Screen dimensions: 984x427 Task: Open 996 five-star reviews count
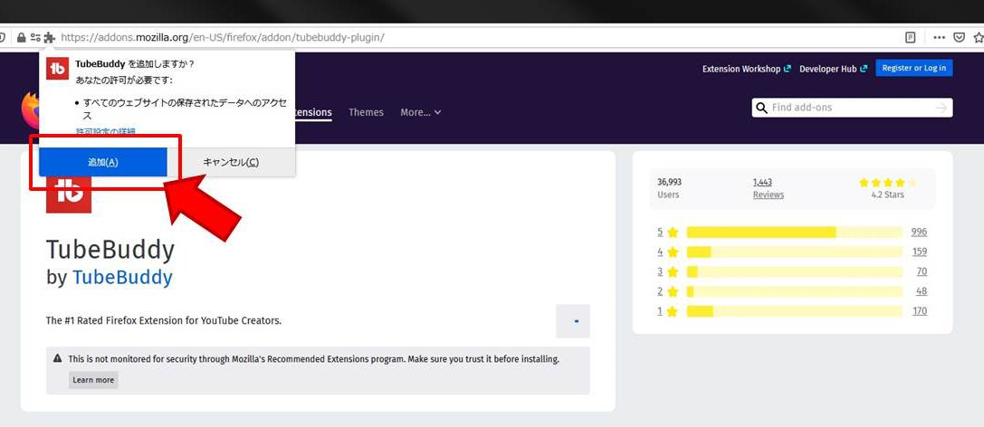(919, 232)
